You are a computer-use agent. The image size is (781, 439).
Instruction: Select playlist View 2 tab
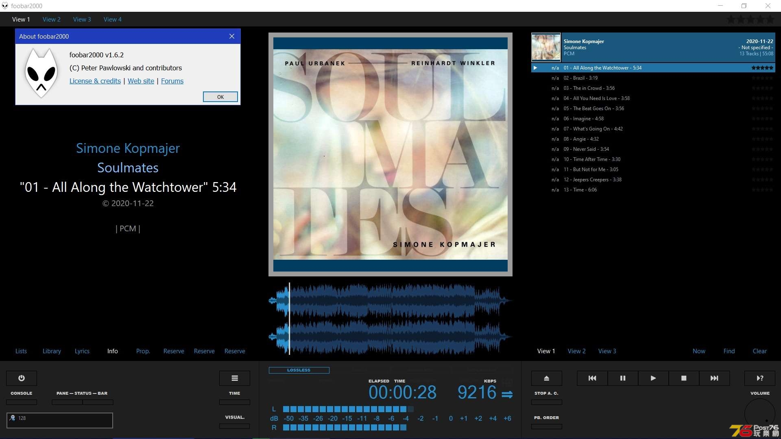[x=577, y=351]
